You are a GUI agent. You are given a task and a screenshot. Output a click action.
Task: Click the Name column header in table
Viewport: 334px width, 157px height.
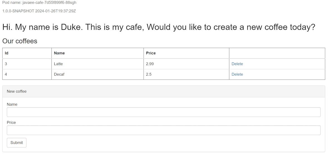pyautogui.click(x=59, y=53)
